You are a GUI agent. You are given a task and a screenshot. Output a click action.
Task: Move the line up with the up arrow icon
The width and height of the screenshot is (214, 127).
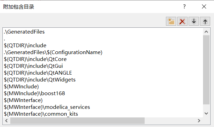(x=205, y=21)
